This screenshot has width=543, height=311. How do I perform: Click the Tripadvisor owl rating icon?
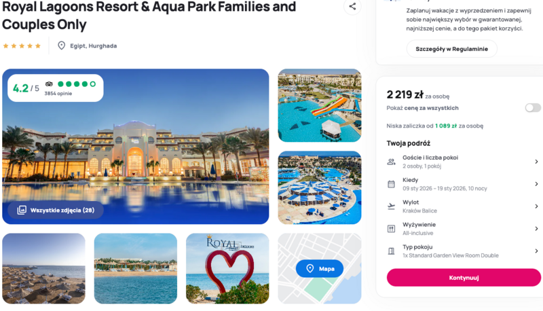[49, 84]
